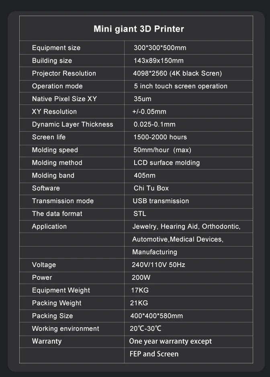This screenshot has width=270, height=377.
Task: Click the Mini giant 3D Printer title
Action: pyautogui.click(x=139, y=29)
